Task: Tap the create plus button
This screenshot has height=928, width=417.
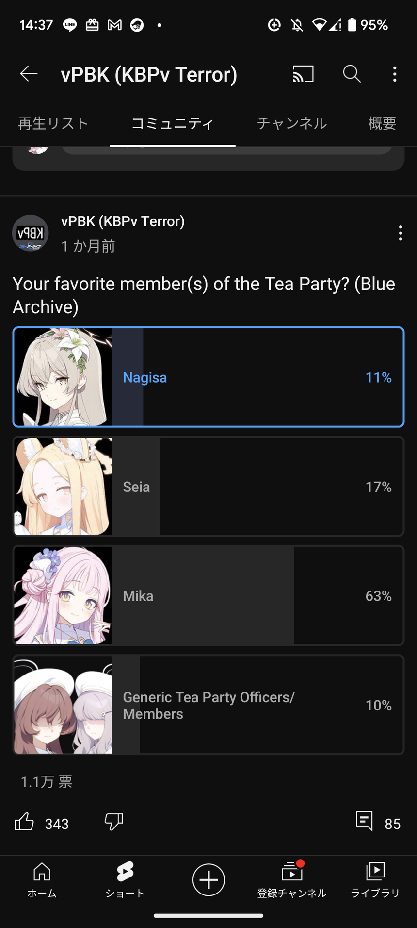Action: pos(208,879)
